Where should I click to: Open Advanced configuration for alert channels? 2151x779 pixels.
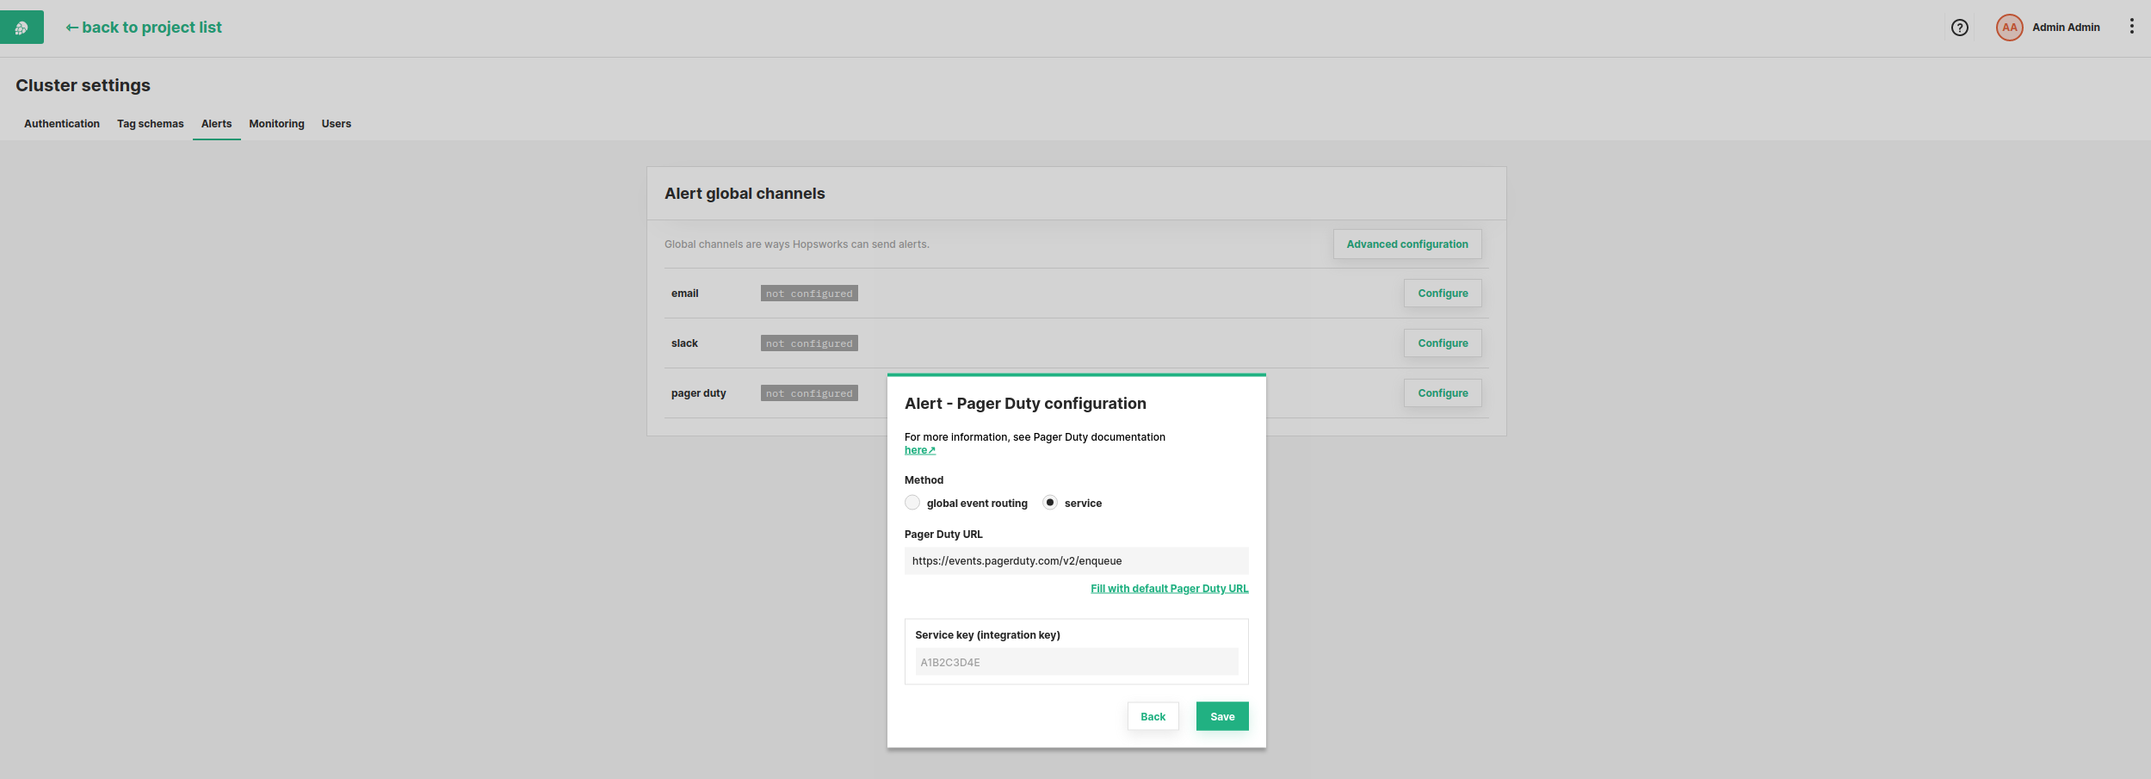(1406, 244)
